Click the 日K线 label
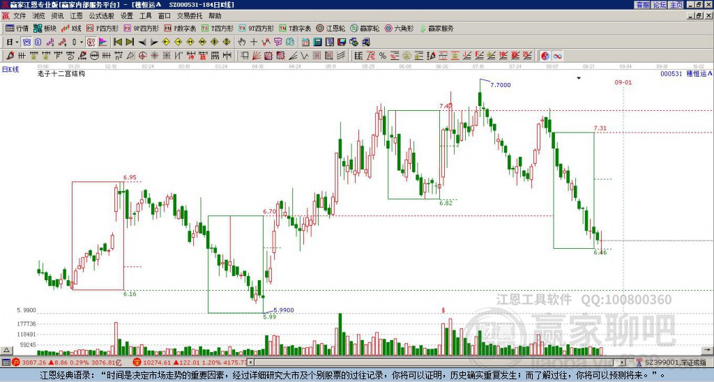This screenshot has width=714, height=382. point(10,70)
